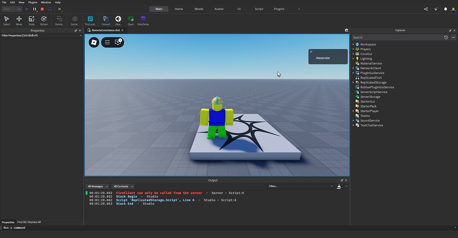This screenshot has width=458, height=238.
Task: Open the All Contexts dropdown
Action: pos(123,186)
